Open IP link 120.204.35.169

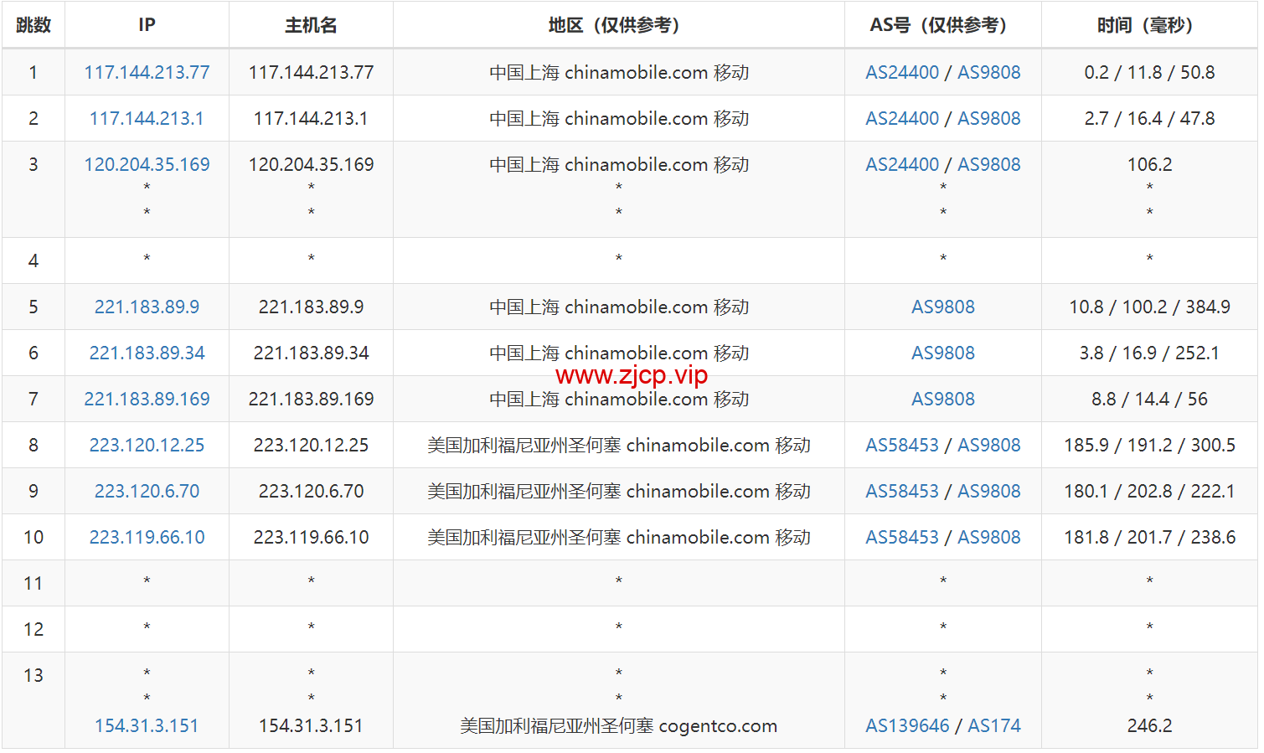(x=147, y=165)
